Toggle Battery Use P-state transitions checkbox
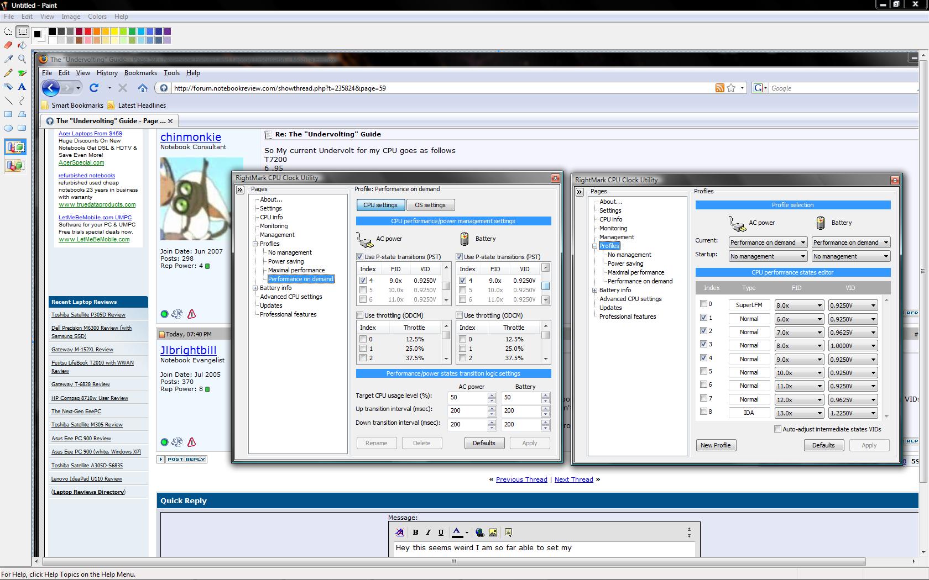929x580 pixels. click(x=459, y=257)
